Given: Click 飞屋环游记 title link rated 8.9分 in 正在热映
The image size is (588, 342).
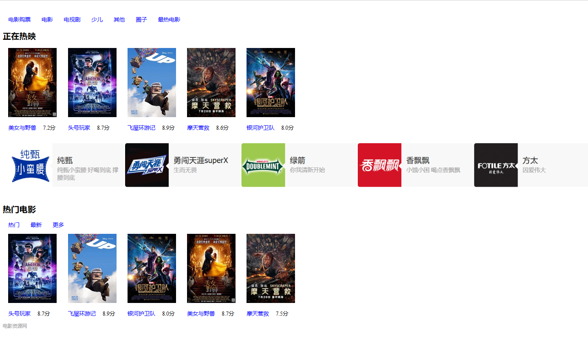Looking at the screenshot, I should coord(141,128).
